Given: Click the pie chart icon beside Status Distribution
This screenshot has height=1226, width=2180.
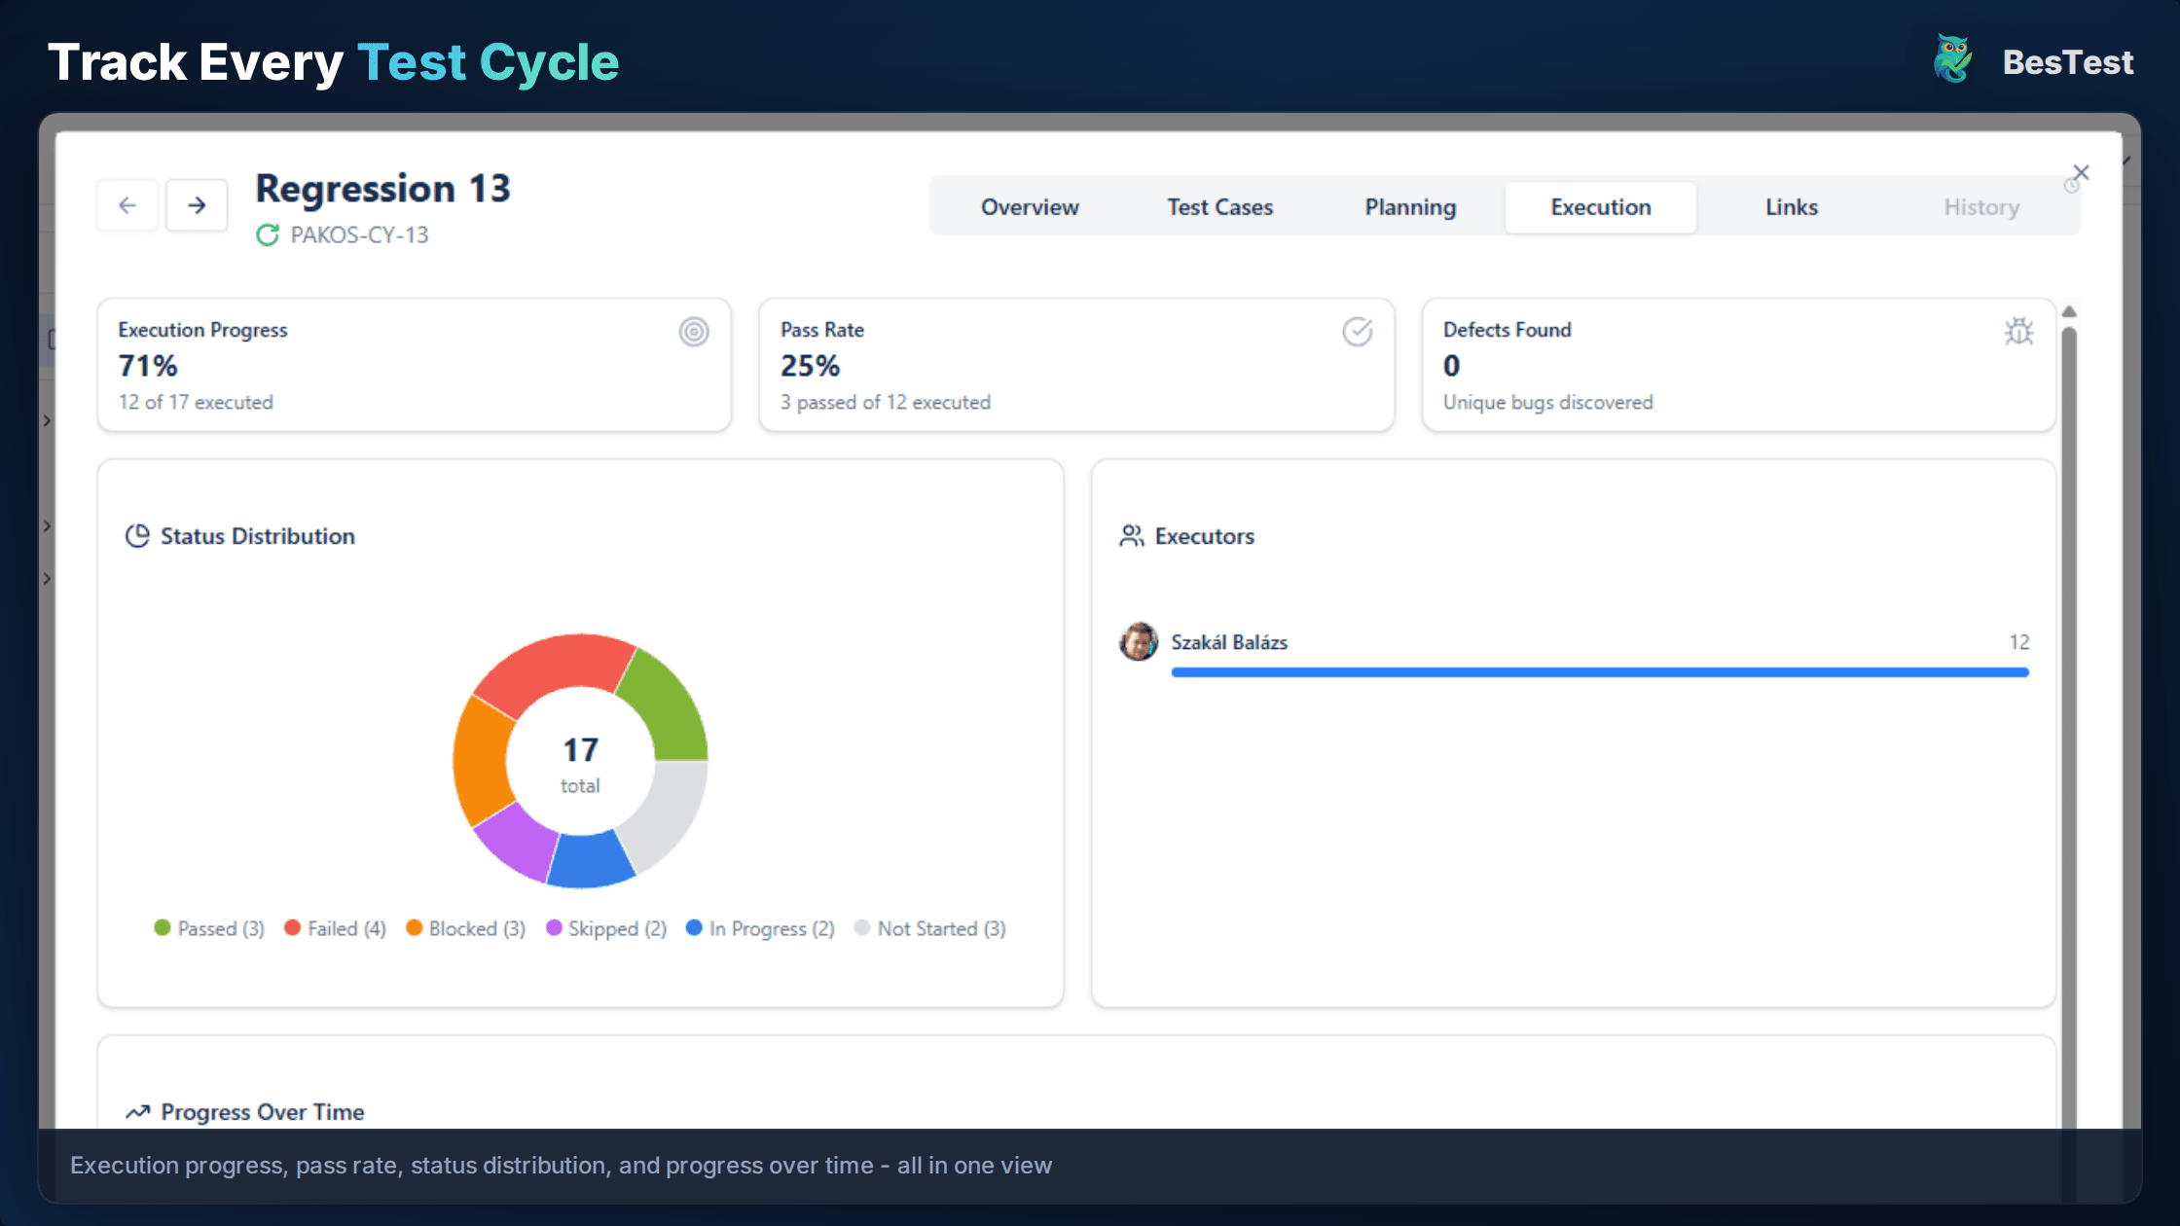Looking at the screenshot, I should click(137, 534).
